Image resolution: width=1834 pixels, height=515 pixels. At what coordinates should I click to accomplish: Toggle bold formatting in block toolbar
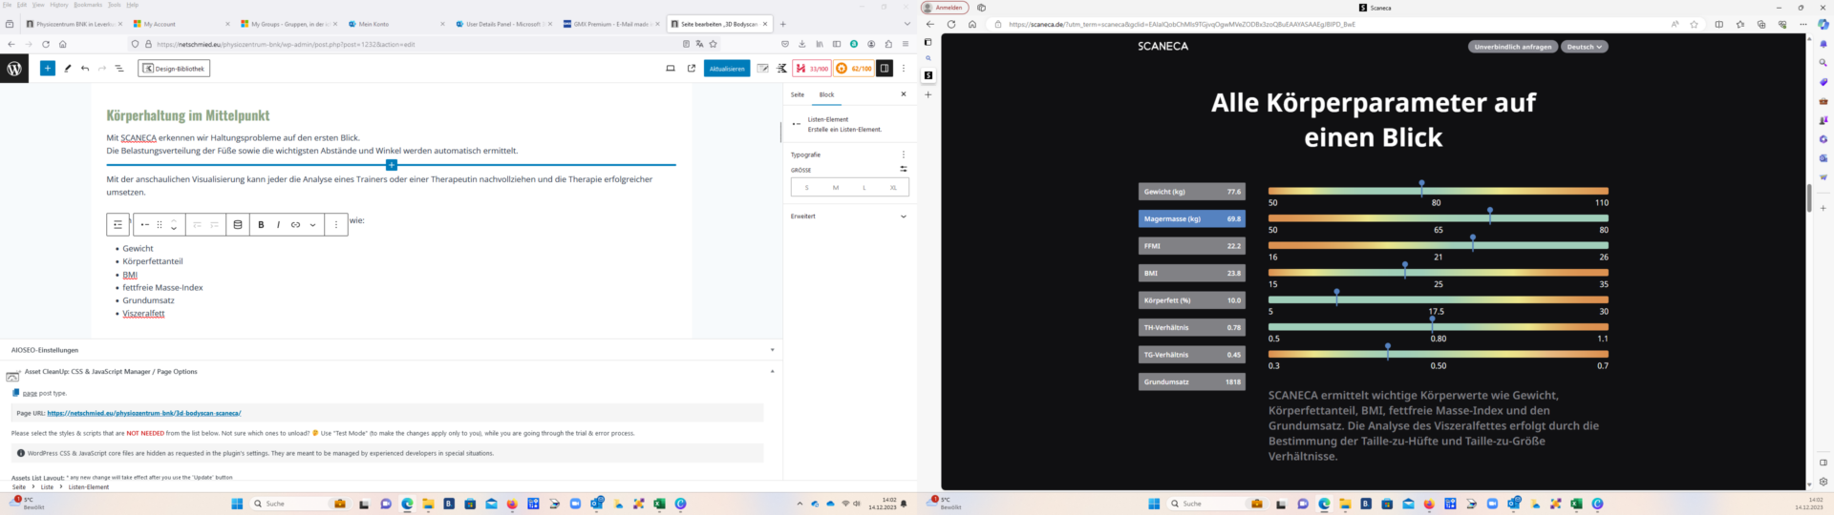coord(261,225)
